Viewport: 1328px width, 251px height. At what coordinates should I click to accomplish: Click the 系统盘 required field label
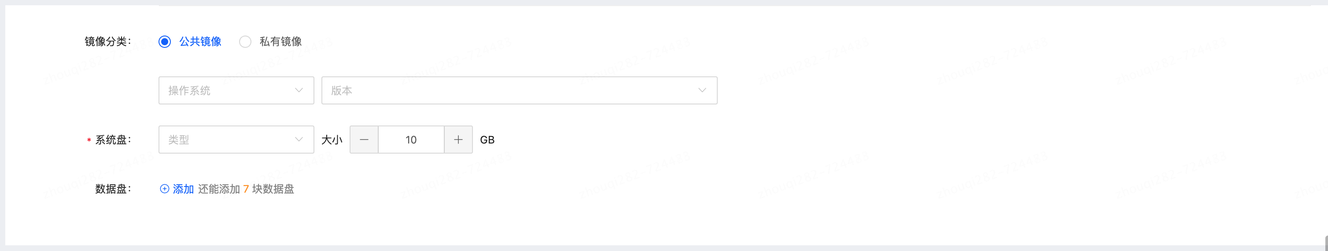[113, 140]
